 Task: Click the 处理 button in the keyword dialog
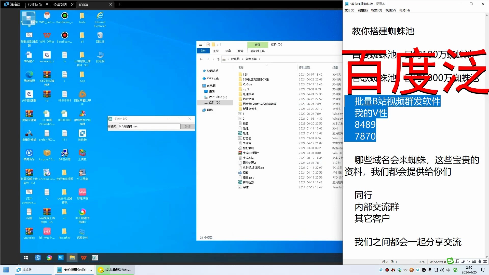(x=188, y=127)
